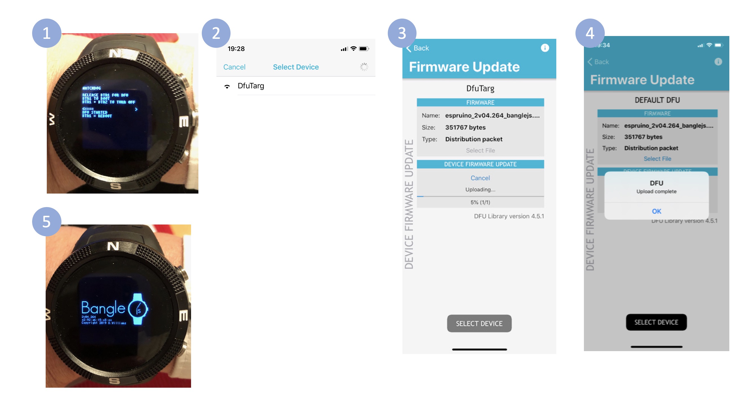The width and height of the screenshot is (753, 404).
Task: Click the info icon in step 3 header
Action: (x=544, y=48)
